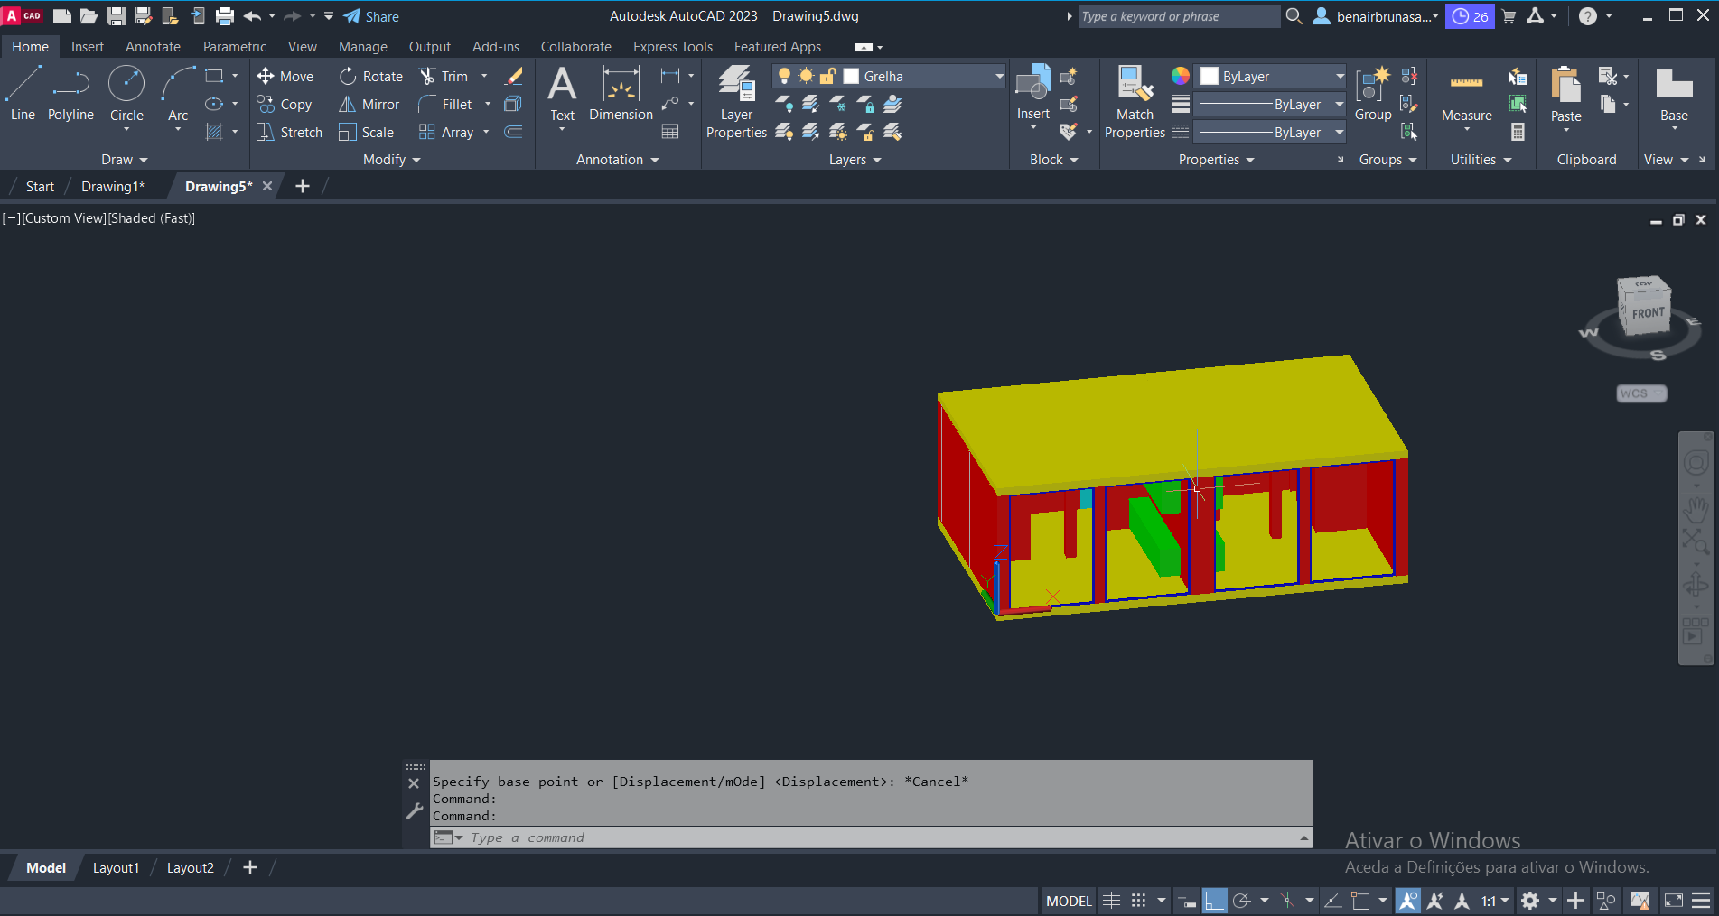Switch to Drawing1* document tab
Viewport: 1719px width, 916px height.
[x=113, y=187]
